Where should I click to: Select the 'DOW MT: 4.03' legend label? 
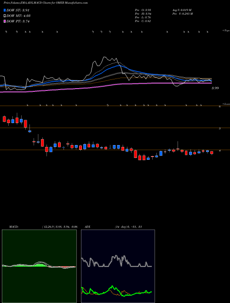point(18,16)
